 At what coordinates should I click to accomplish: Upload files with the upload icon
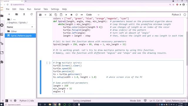24,14
